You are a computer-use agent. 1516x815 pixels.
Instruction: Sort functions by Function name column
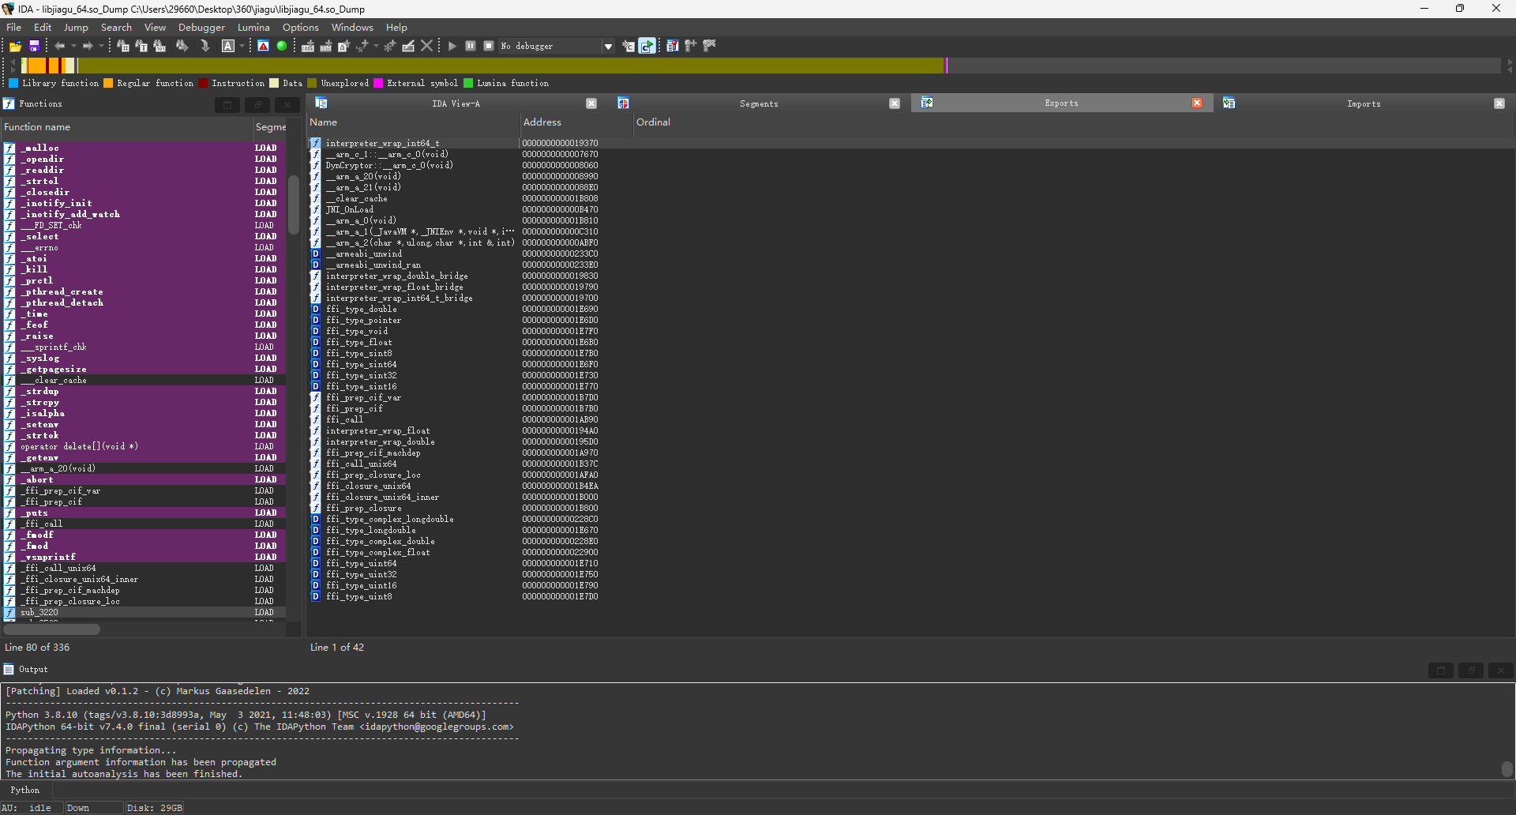pos(126,127)
